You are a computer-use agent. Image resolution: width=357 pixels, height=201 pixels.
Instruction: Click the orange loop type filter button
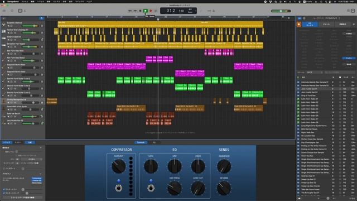point(299,24)
